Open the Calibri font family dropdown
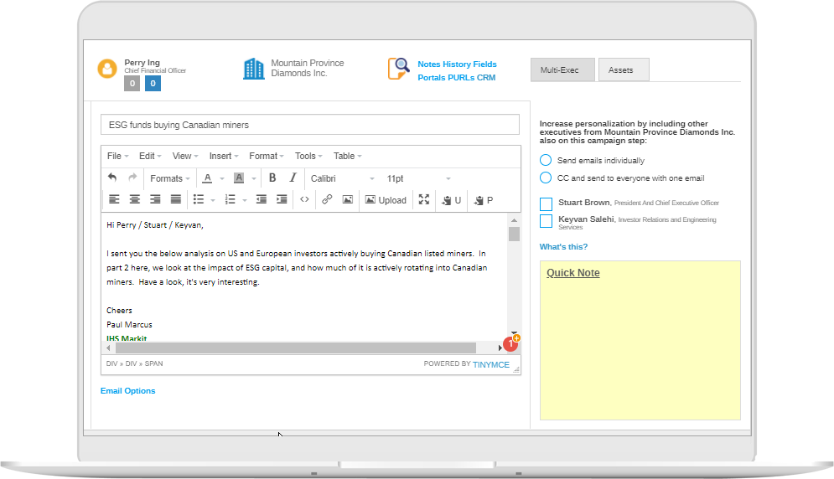The image size is (834, 479). [343, 178]
